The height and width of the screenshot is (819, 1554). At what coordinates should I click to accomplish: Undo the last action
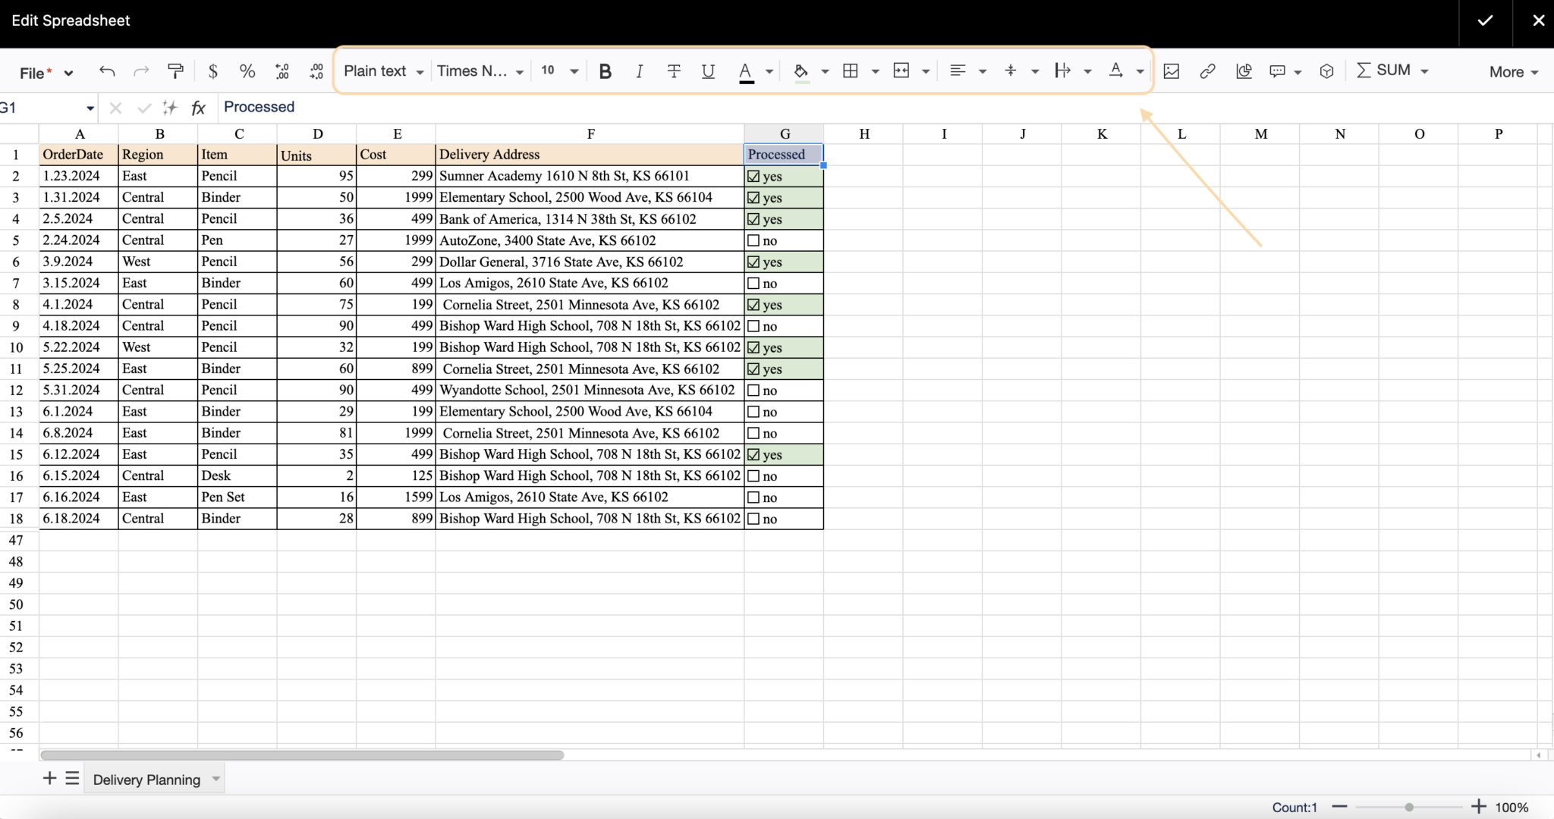coord(107,71)
